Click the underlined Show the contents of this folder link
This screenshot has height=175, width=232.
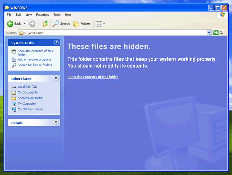(93, 77)
